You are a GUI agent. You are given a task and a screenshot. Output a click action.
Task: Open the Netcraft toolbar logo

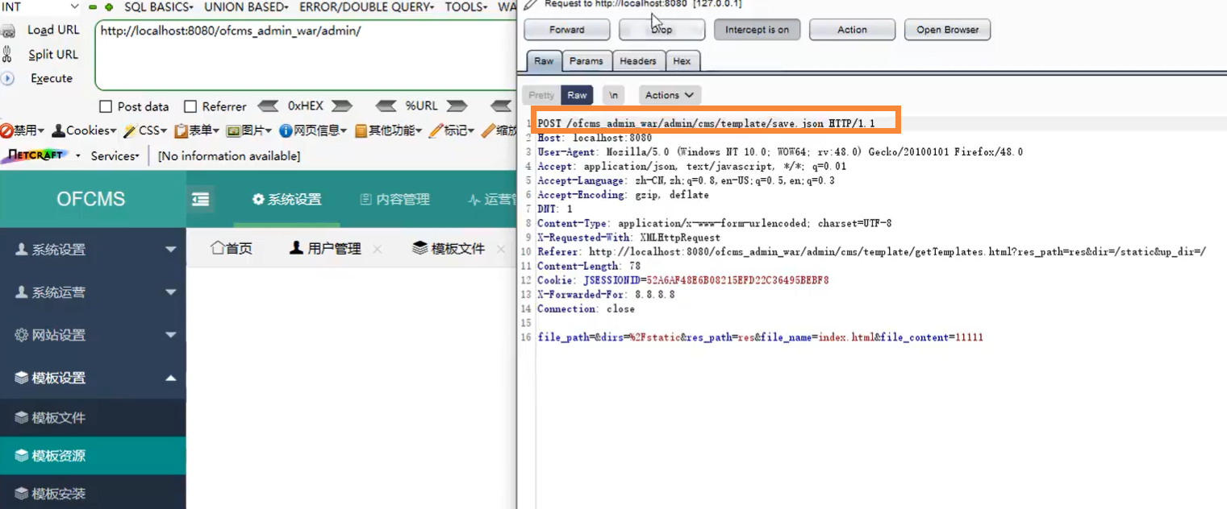(x=36, y=155)
